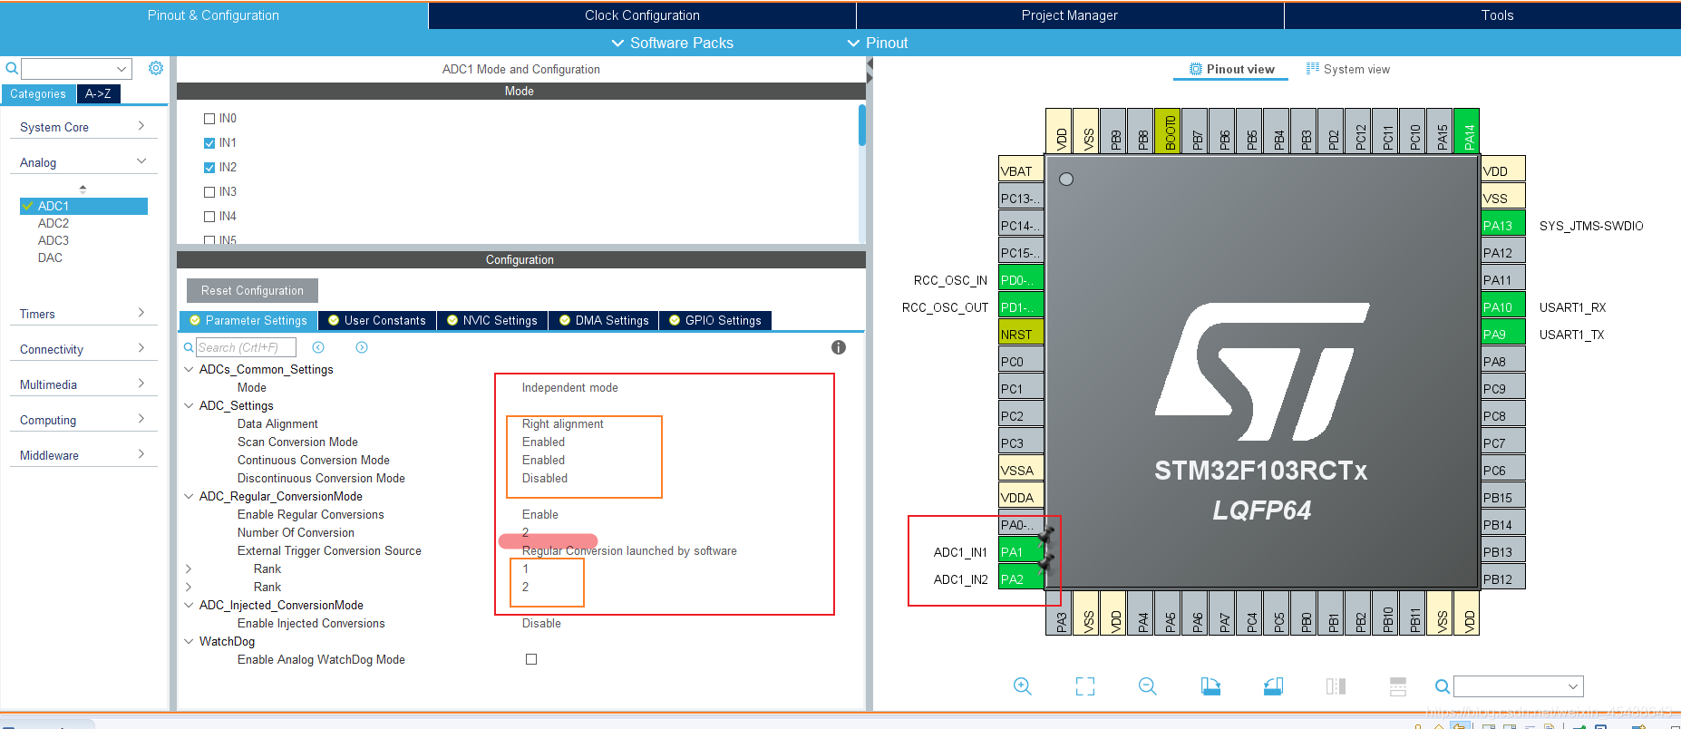This screenshot has height=729, width=1681.
Task: Switch to GPIO Settings tab
Action: pos(715,320)
